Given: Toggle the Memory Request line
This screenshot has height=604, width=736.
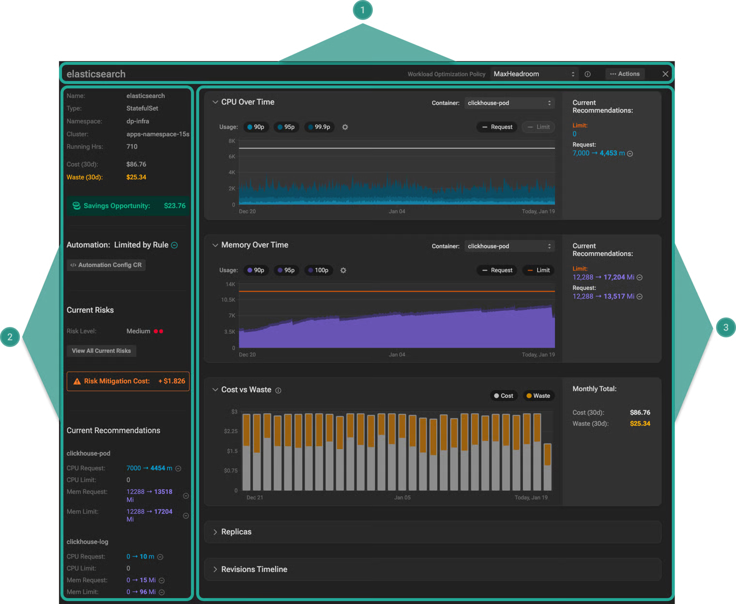Looking at the screenshot, I should point(497,270).
